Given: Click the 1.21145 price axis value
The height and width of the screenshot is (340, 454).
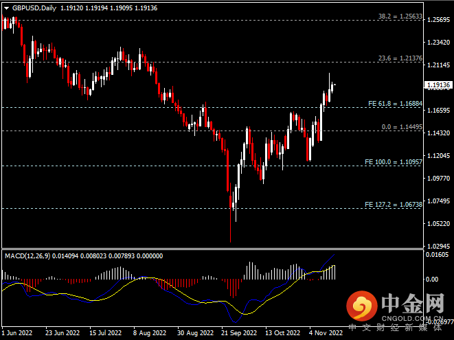Looking at the screenshot, I should point(439,65).
